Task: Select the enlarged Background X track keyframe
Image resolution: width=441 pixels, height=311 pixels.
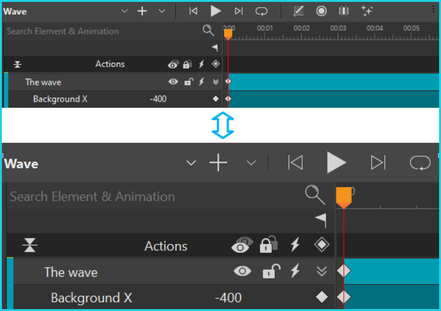Action: pos(344,297)
